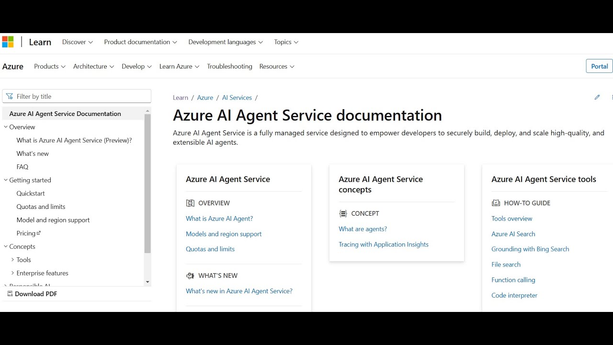Click the Azure brand link
Screen dimensions: 613x345
(13, 67)
